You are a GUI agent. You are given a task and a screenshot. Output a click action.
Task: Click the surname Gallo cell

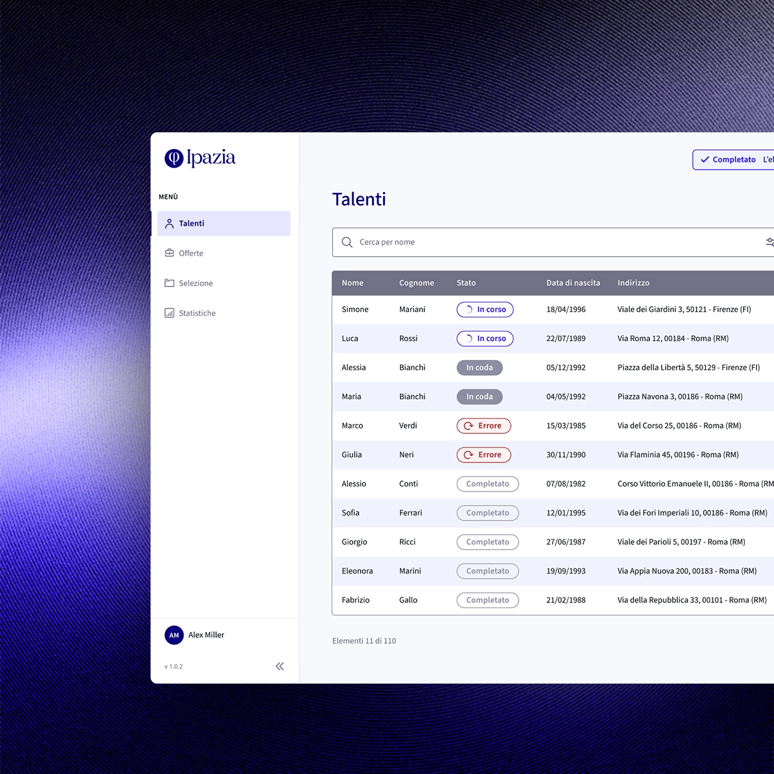pyautogui.click(x=408, y=600)
